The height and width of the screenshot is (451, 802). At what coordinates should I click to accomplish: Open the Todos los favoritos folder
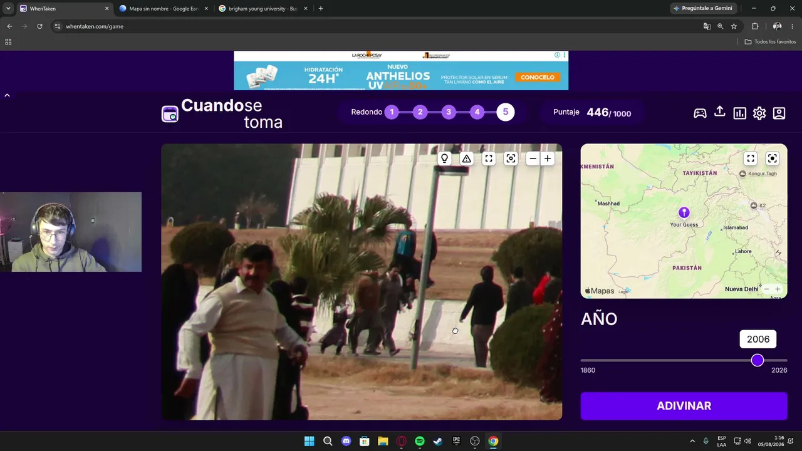770,42
